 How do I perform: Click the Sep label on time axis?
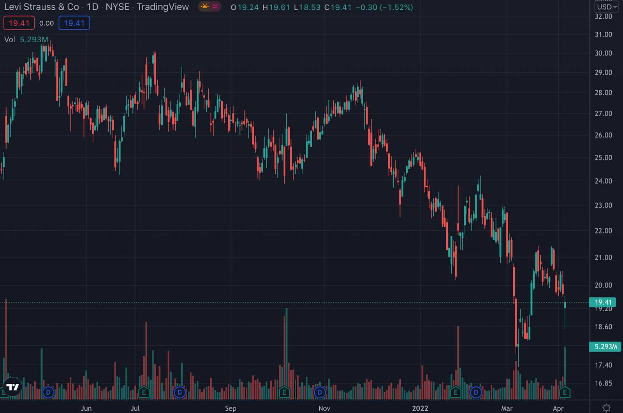(231, 408)
